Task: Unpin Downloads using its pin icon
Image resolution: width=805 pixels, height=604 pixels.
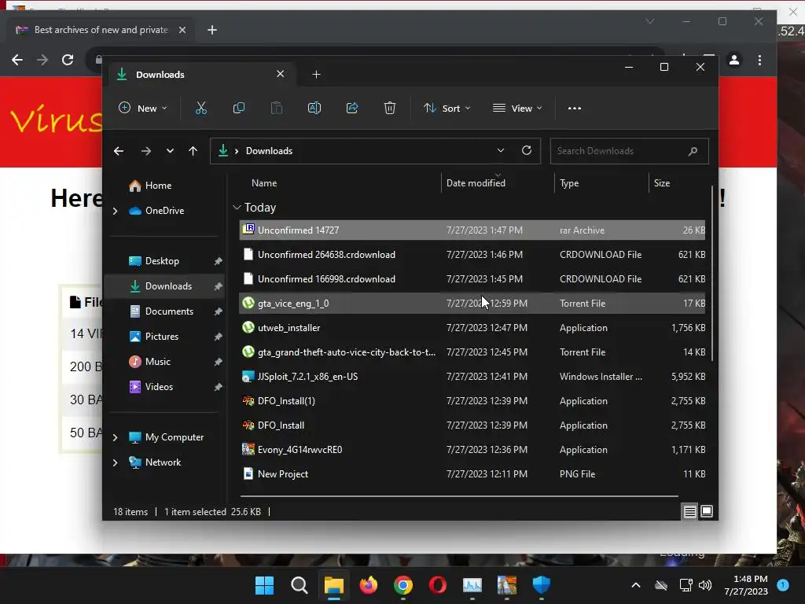Action: click(218, 286)
